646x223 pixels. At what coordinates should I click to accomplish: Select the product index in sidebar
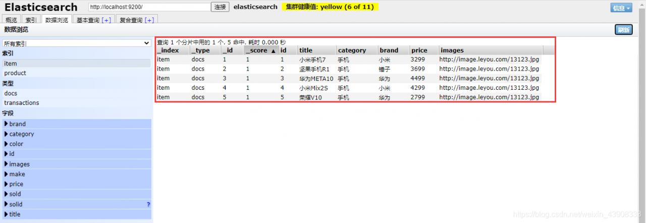[x=15, y=73]
